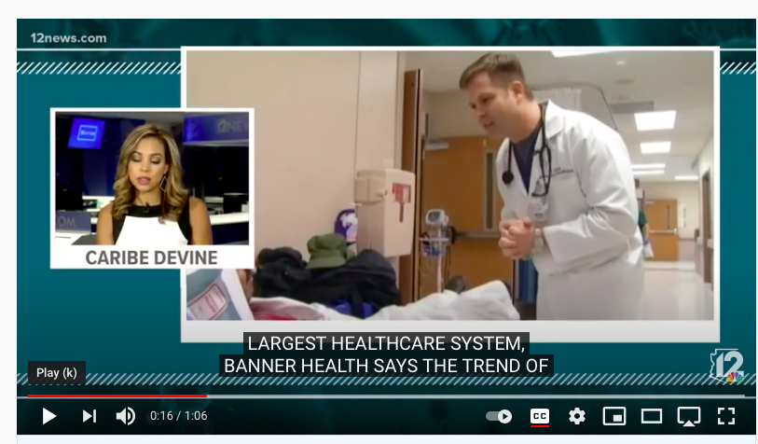Screen dimensions: 758x444
Task: Open the settings gear menu
Action: point(577,416)
